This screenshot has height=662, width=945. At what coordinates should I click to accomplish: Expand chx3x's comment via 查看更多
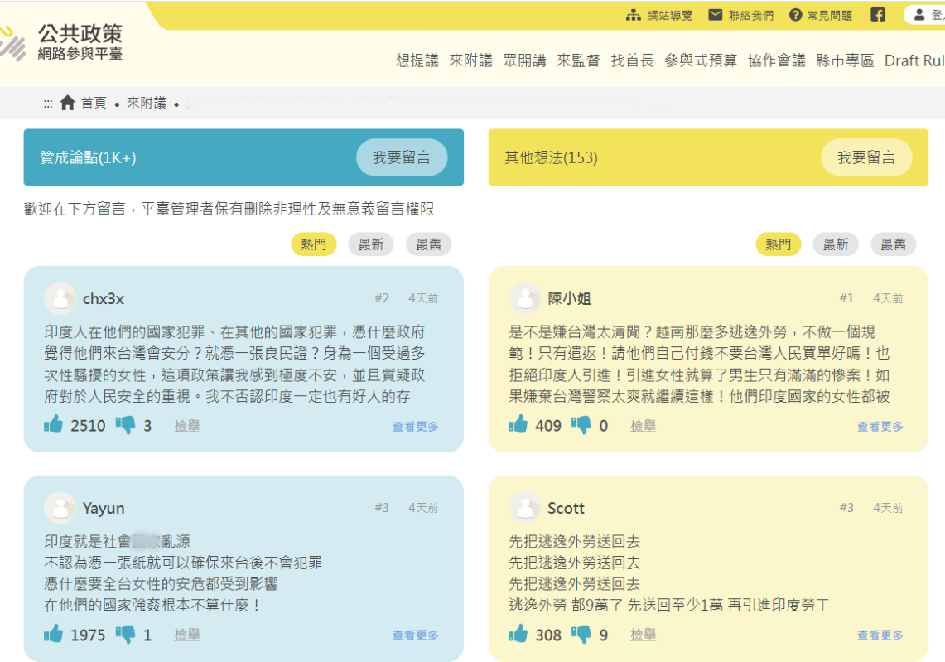(416, 427)
